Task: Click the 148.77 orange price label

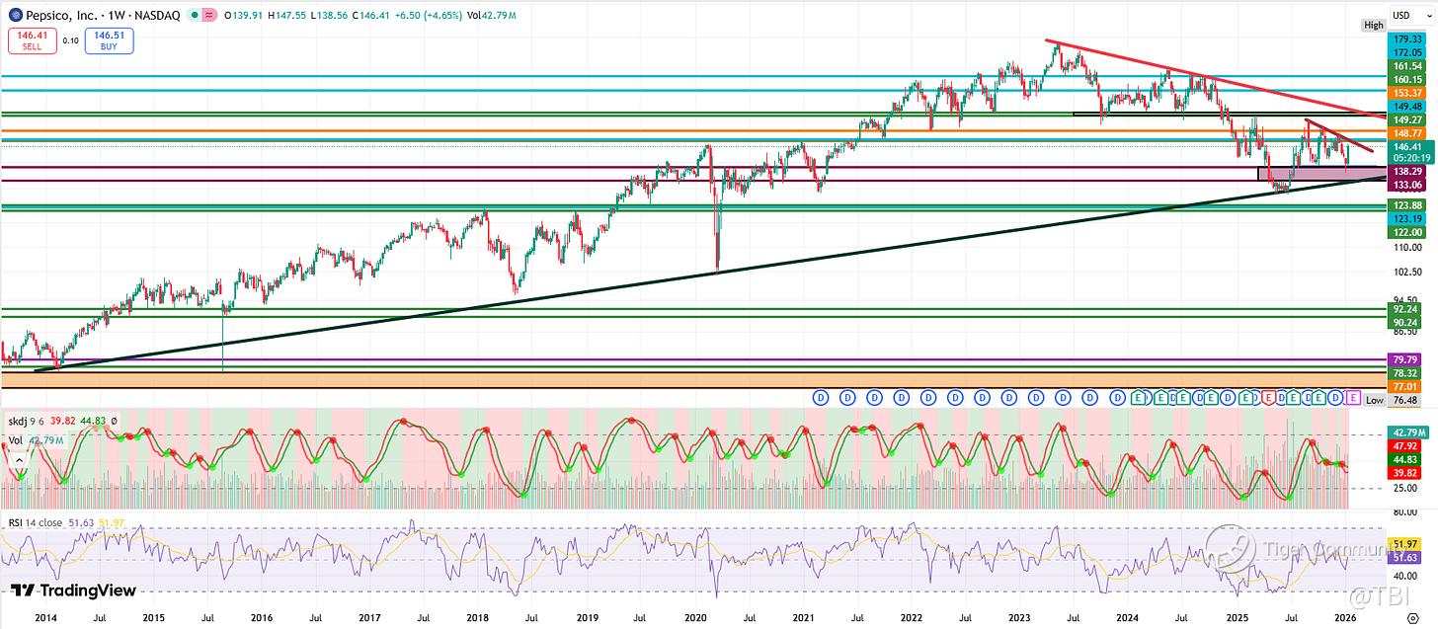Action: [1406, 132]
